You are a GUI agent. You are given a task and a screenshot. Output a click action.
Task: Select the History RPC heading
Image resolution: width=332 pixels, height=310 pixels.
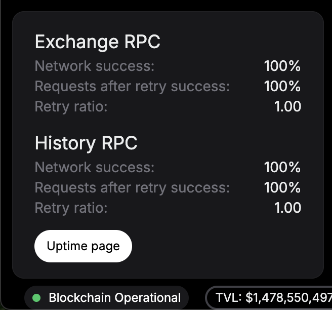[x=86, y=143]
